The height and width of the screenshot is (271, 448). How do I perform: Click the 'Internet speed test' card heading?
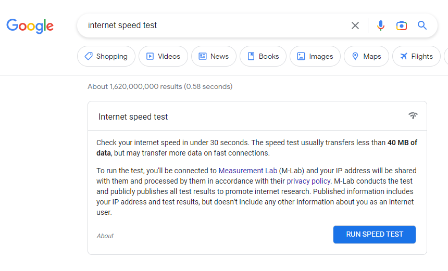click(x=133, y=117)
